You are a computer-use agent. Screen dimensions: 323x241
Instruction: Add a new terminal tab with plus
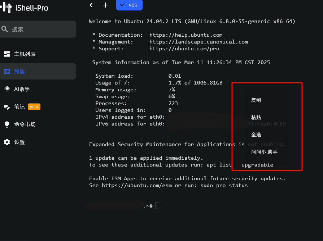[105, 5]
